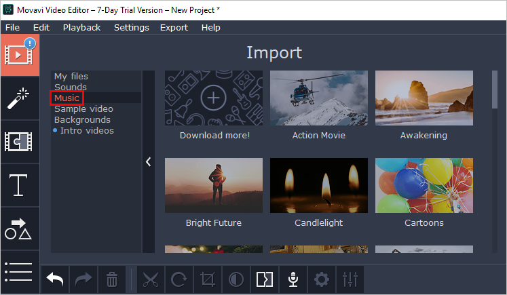Viewport: 507px width, 295px height.
Task: Select Sounds category
Action: coord(96,87)
